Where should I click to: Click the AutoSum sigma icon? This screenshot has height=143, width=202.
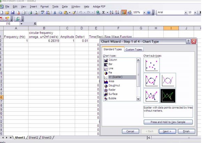click(x=103, y=13)
